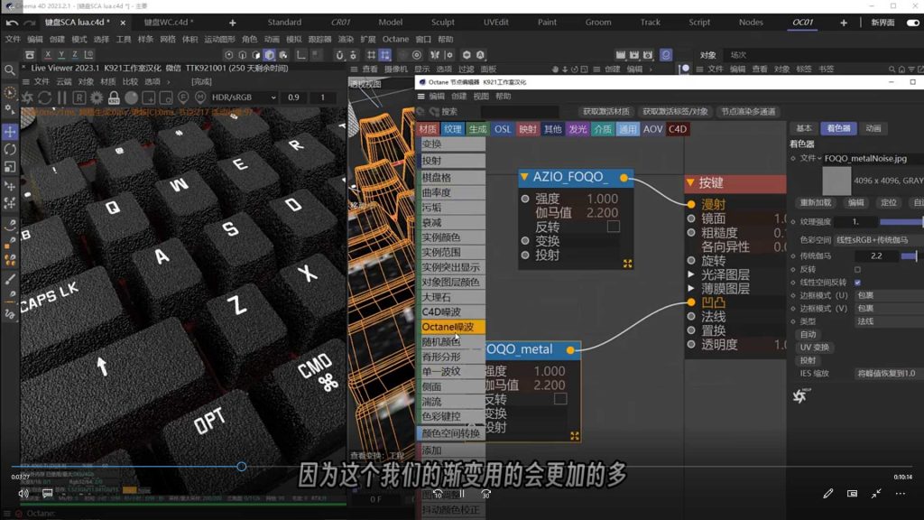The image size is (924, 520).
Task: Check the 反转 checkbox on the AZIO_FOQO node
Action: click(x=614, y=226)
